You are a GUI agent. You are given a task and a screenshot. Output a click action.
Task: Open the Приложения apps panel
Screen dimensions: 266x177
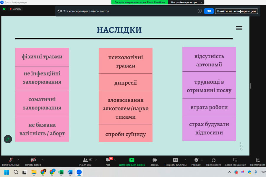(x=214, y=161)
